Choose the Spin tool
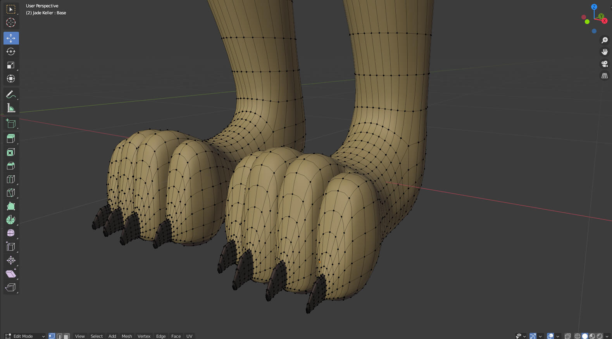This screenshot has height=339, width=612. click(x=11, y=220)
